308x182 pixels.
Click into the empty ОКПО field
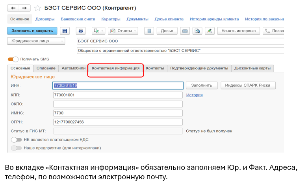coord(118,104)
